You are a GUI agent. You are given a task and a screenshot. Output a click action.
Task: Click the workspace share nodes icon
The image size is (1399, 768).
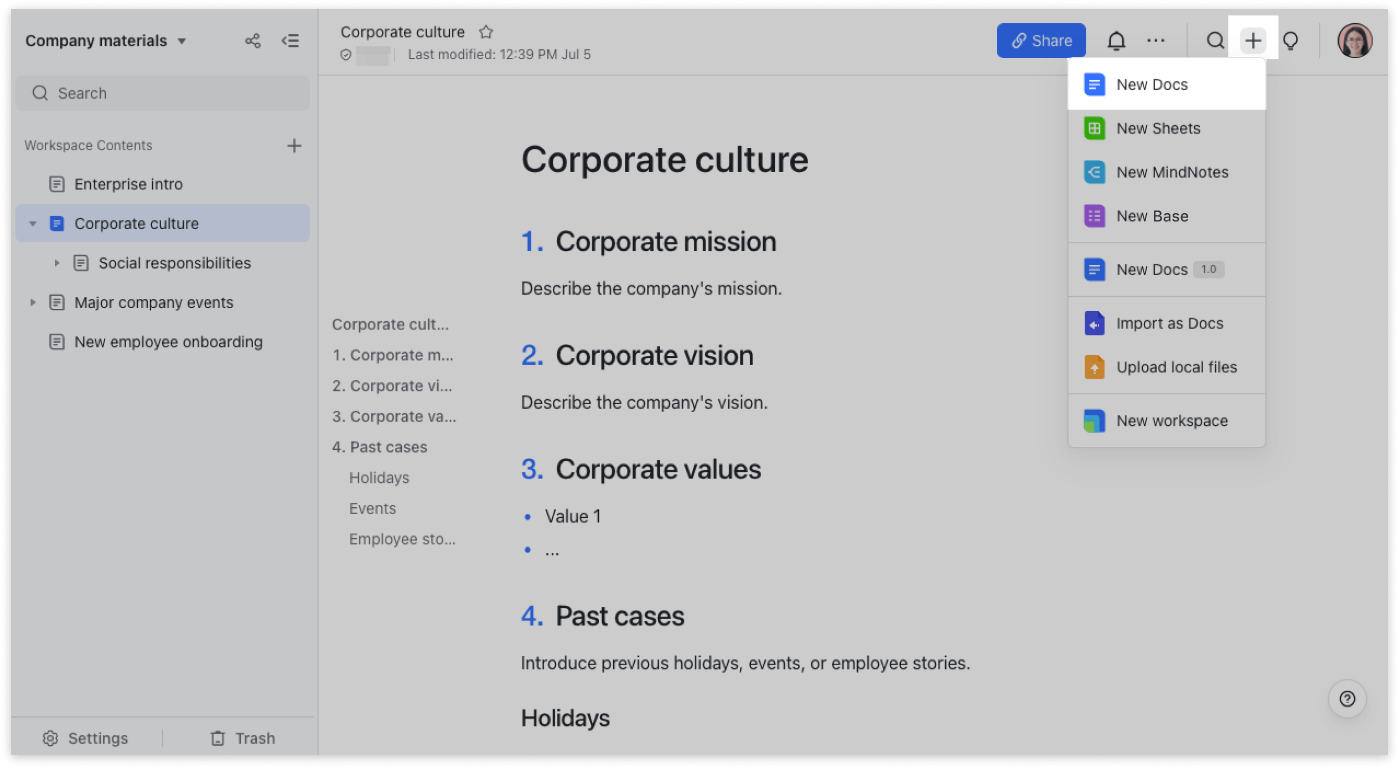point(252,41)
